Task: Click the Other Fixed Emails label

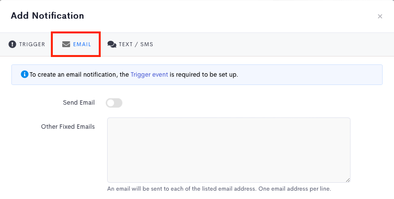Action: 68,126
